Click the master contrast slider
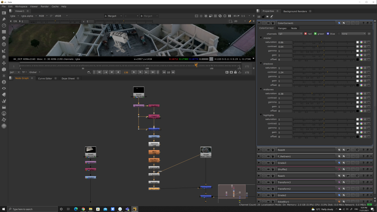377x212 pixels. coord(324,47)
